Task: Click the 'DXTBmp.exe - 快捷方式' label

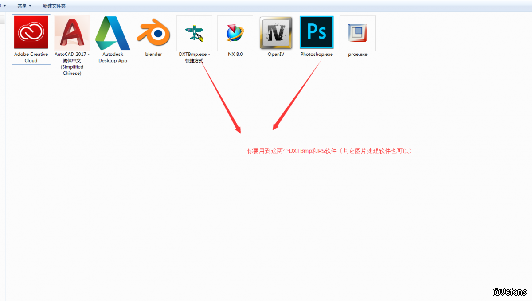Action: pyautogui.click(x=194, y=57)
